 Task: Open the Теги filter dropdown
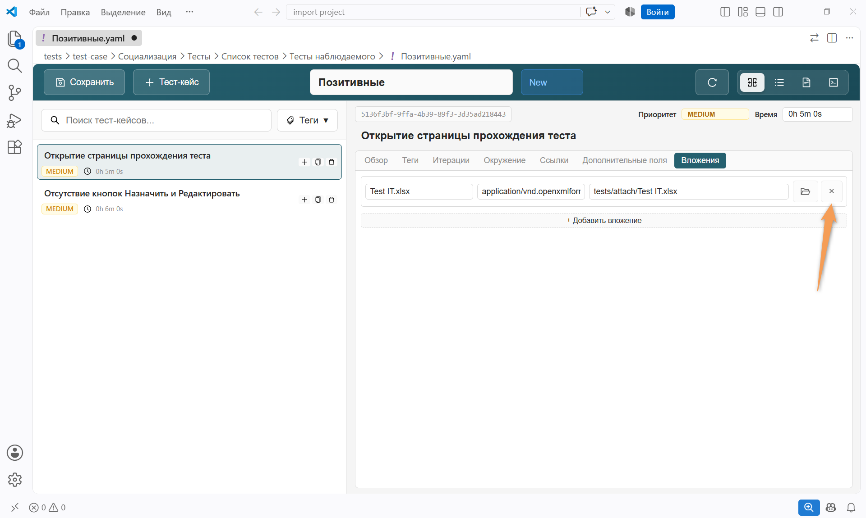[307, 120]
